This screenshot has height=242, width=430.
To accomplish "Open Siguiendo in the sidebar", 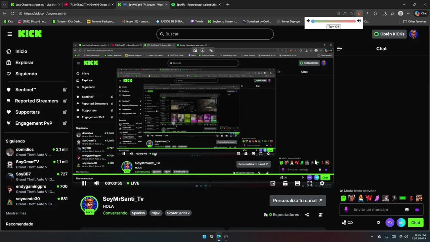I will pos(26,74).
